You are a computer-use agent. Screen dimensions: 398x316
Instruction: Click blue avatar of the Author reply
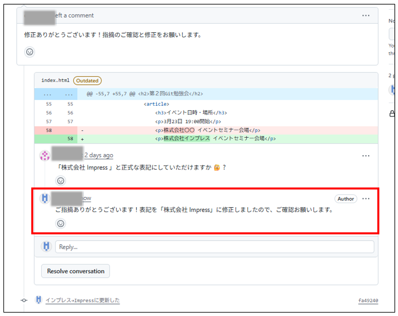tap(45, 198)
